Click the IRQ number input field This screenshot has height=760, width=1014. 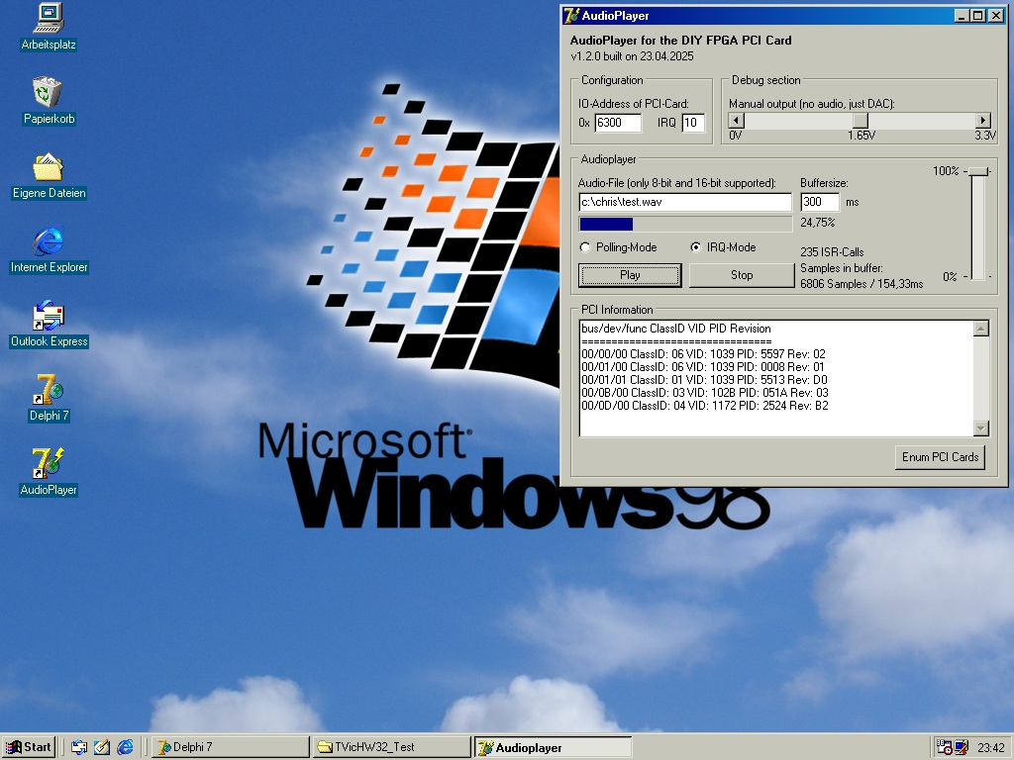point(693,123)
